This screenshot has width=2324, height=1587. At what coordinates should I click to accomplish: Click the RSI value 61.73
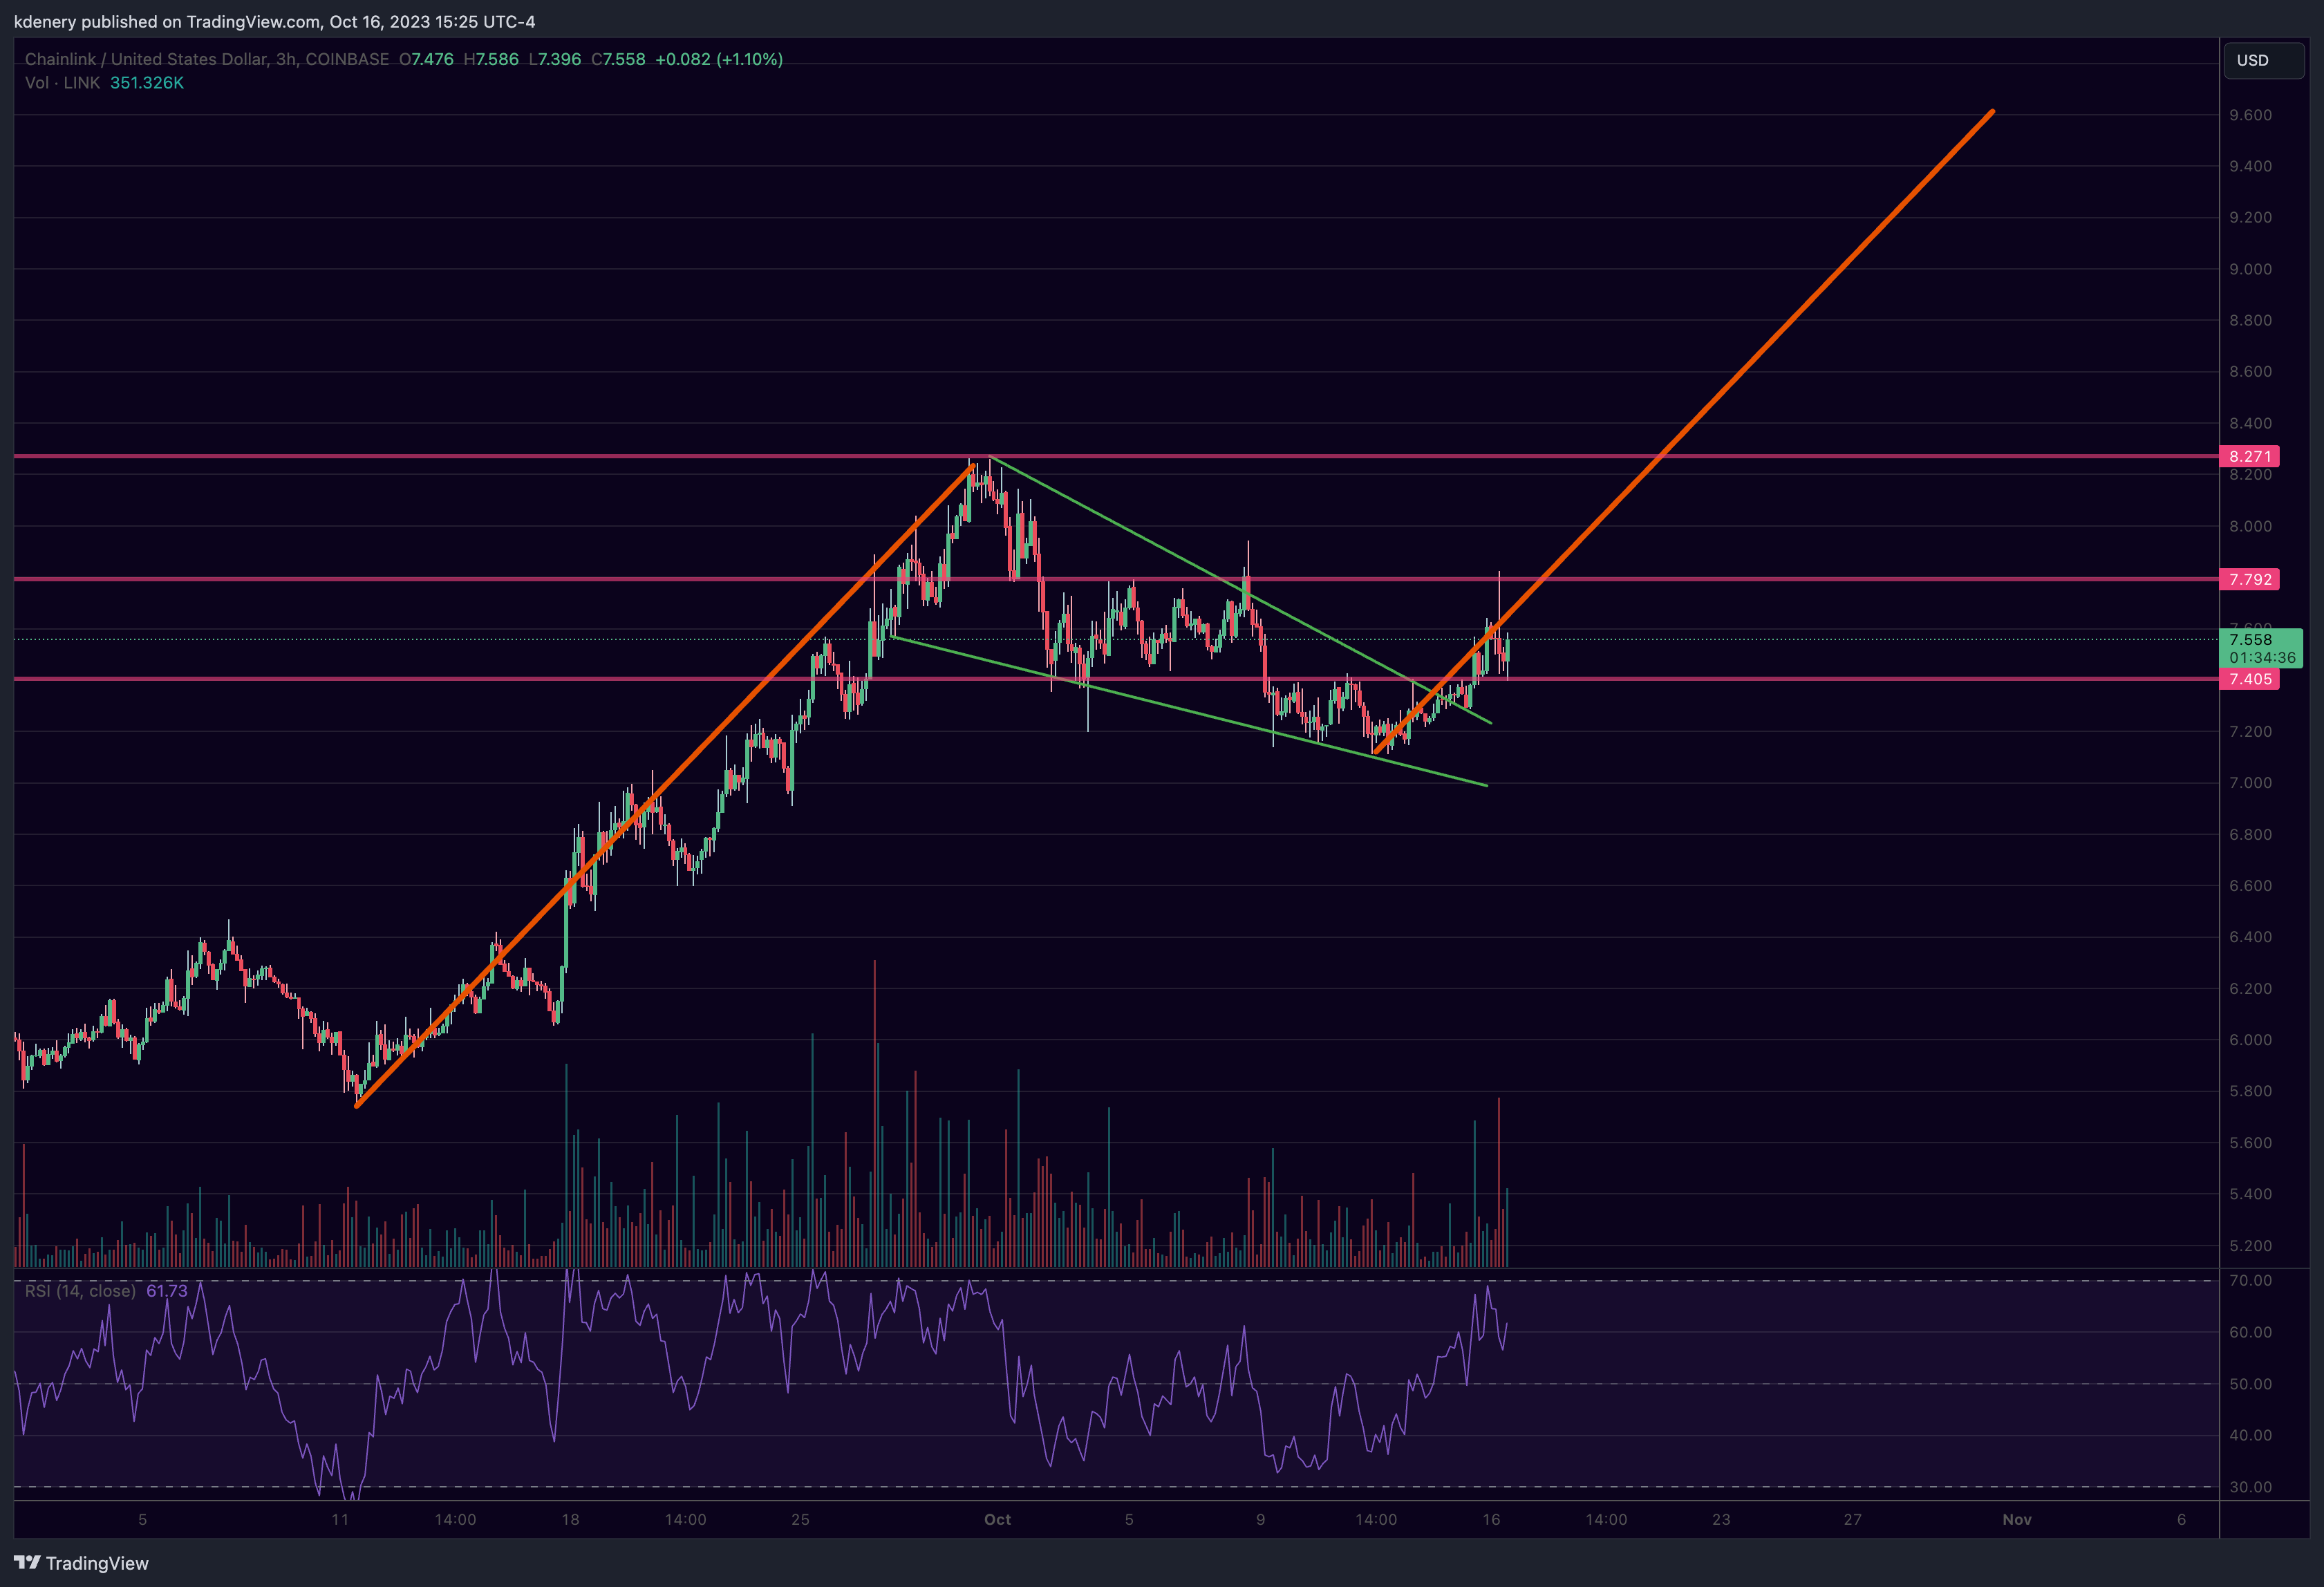tap(167, 1291)
